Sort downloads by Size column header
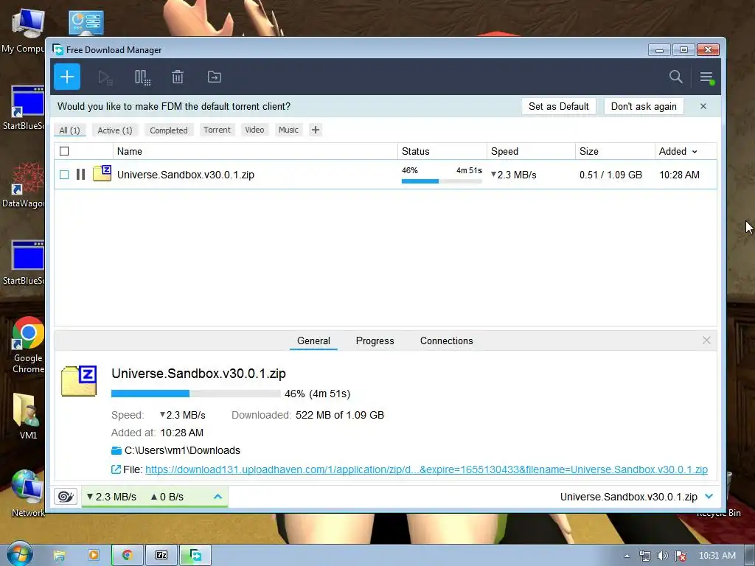Viewport: 755px width, 566px height. 615,151
